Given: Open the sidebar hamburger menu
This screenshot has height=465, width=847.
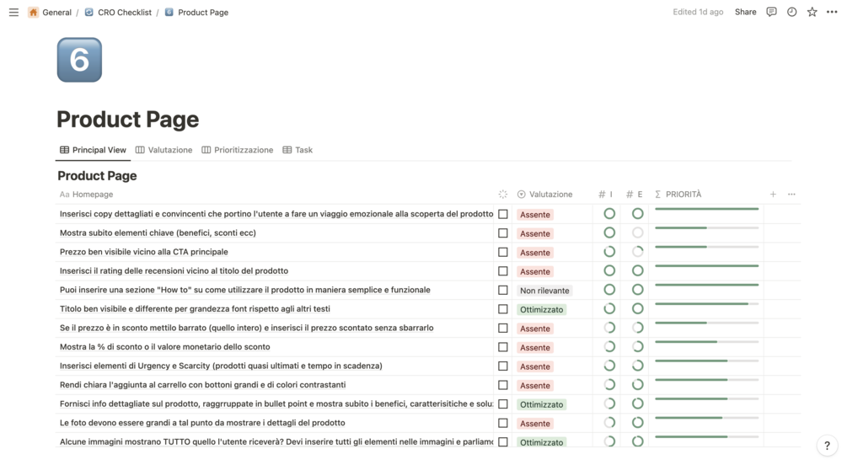Looking at the screenshot, I should (13, 13).
